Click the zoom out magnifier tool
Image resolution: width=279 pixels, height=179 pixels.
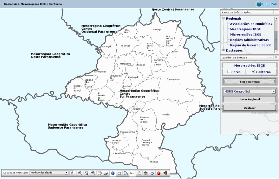click(93, 173)
